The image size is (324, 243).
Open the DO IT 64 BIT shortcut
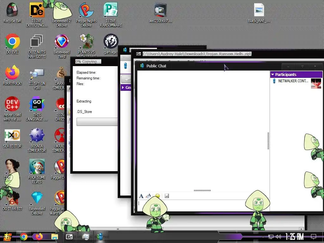pyautogui.click(x=12, y=202)
